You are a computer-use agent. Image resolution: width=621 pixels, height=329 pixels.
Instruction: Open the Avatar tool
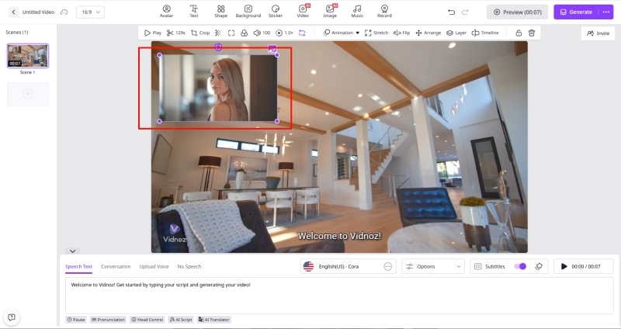coord(166,12)
